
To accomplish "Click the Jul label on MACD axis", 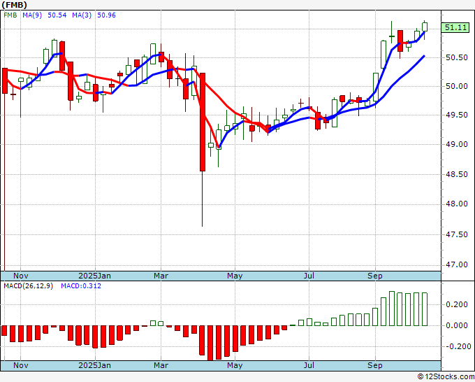I will point(309,365).
